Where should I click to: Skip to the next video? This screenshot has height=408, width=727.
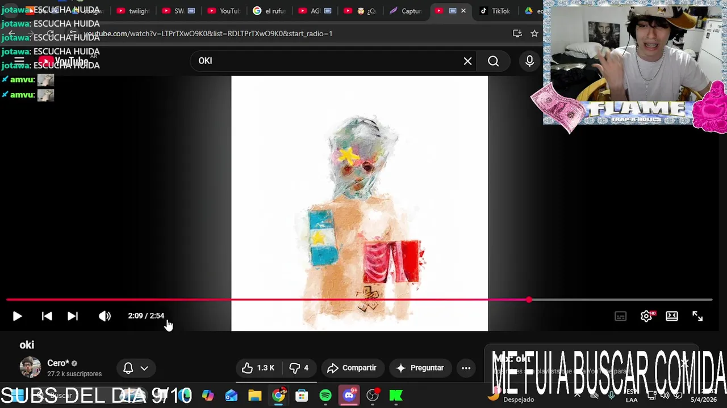73,316
